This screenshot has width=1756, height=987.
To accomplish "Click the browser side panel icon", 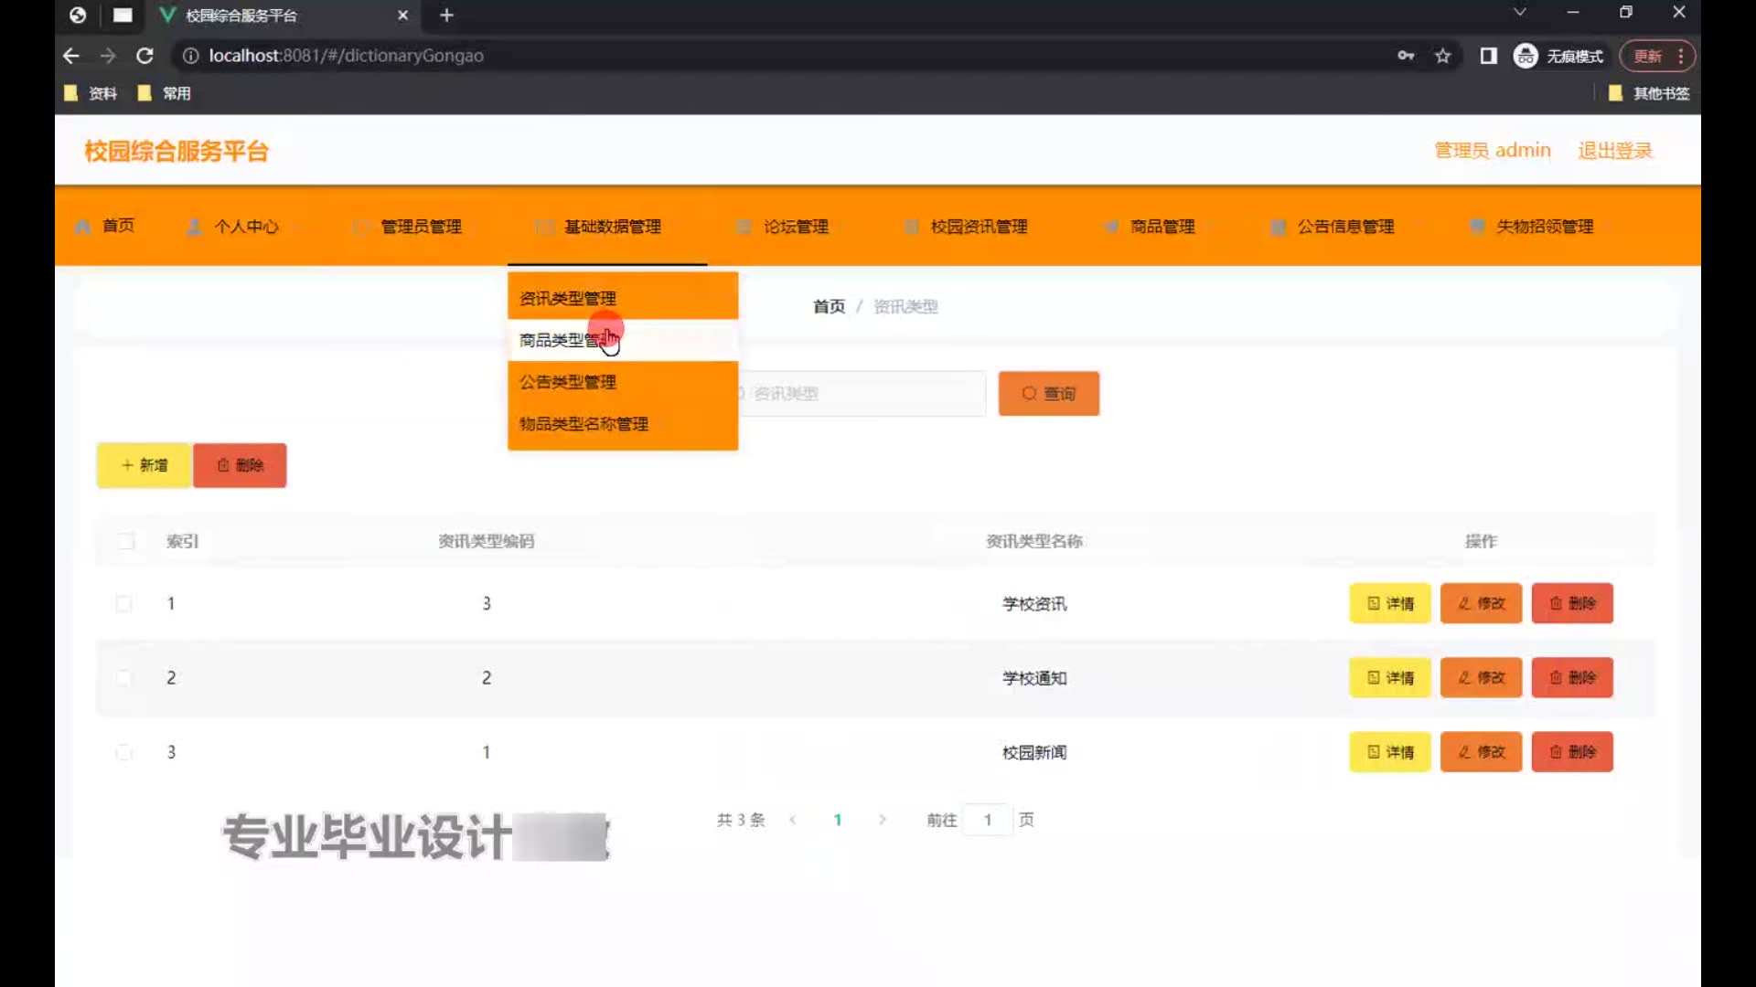I will point(1488,56).
